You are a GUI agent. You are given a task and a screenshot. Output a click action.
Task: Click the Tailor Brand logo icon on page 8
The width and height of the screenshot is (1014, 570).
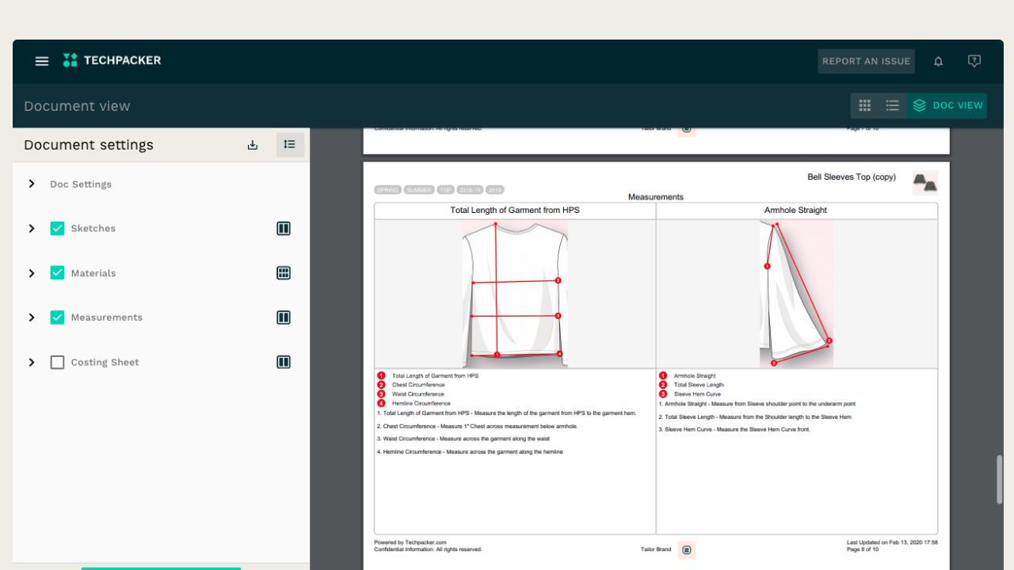pyautogui.click(x=687, y=549)
